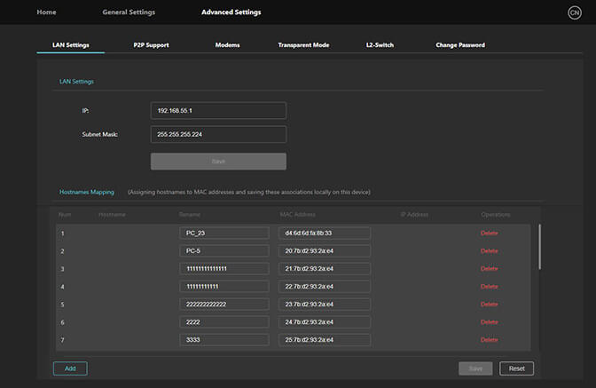The image size is (596, 388).
Task: Edit MAC address 25:7b:d2:93:2a:e4
Action: pos(325,340)
